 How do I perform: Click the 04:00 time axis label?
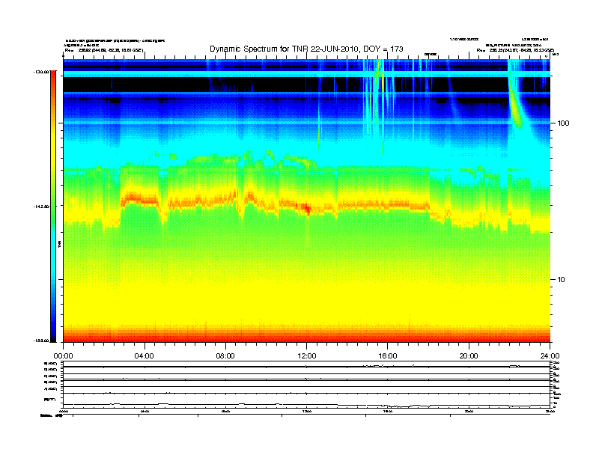144,356
